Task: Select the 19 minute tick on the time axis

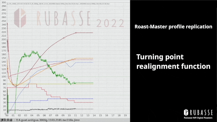Action: coord(125,115)
